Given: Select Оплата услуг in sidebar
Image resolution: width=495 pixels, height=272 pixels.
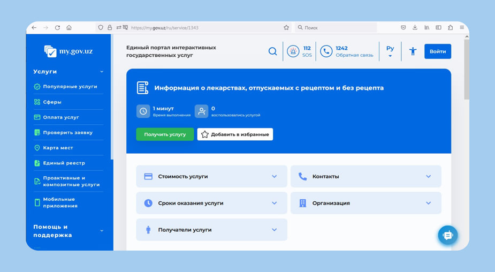Looking at the screenshot, I should pyautogui.click(x=60, y=117).
